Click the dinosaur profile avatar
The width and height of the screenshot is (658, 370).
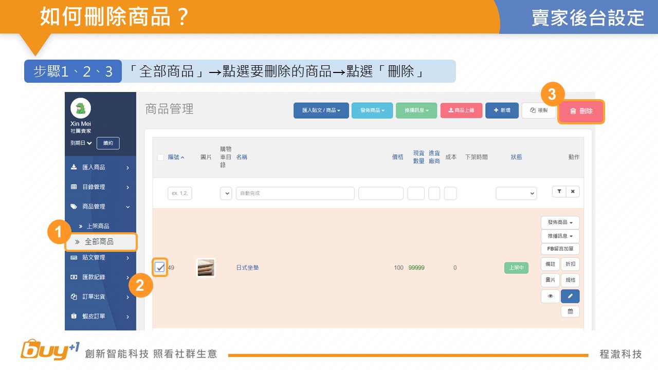[x=81, y=108]
